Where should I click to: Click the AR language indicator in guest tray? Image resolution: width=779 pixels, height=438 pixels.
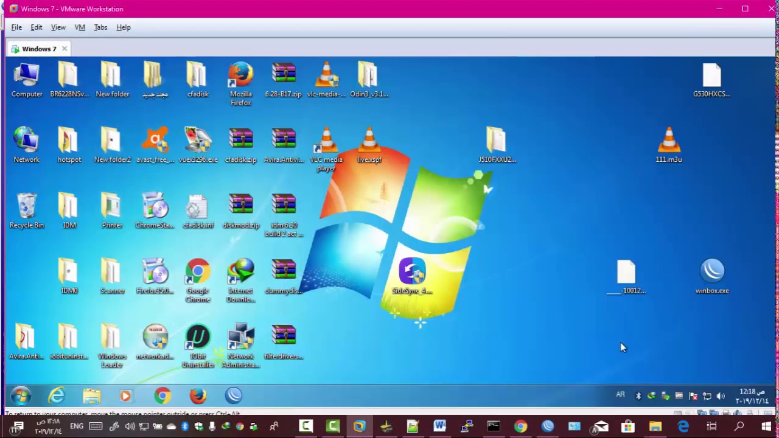[620, 395]
